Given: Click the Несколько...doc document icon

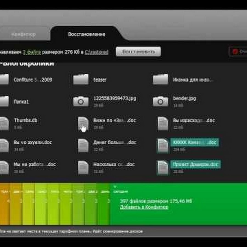Looking at the screenshot, I should click(x=83, y=167).
